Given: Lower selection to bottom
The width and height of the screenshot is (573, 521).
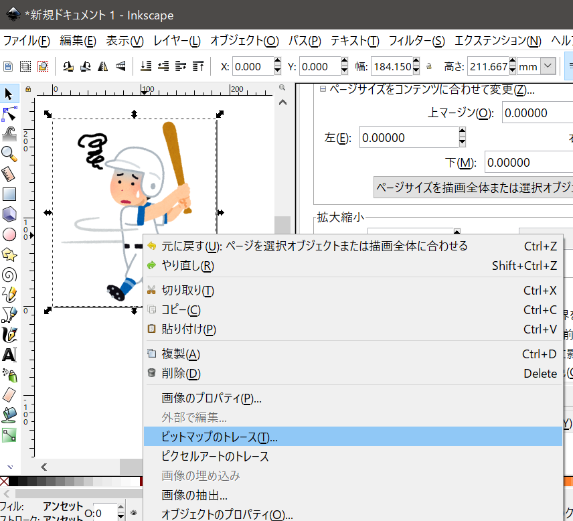Looking at the screenshot, I should pos(146,66).
